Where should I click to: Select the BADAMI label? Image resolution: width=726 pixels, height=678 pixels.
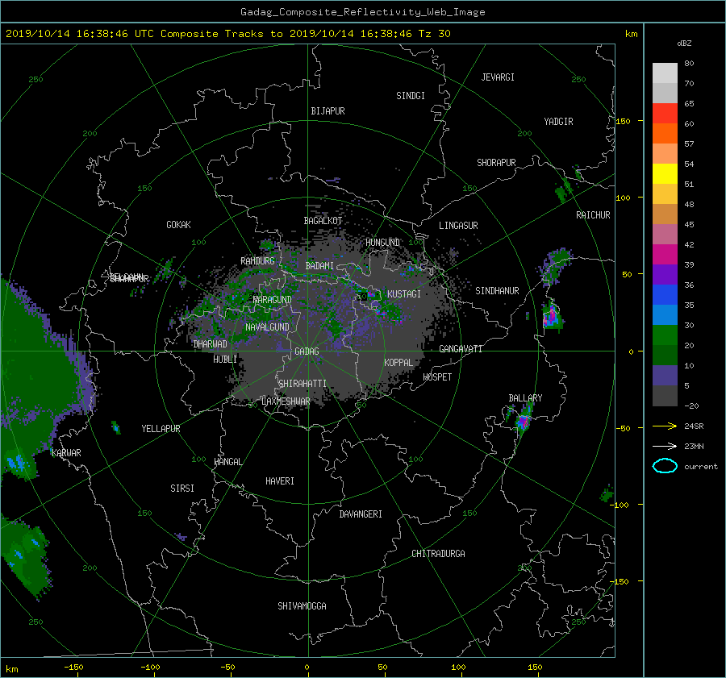[319, 266]
